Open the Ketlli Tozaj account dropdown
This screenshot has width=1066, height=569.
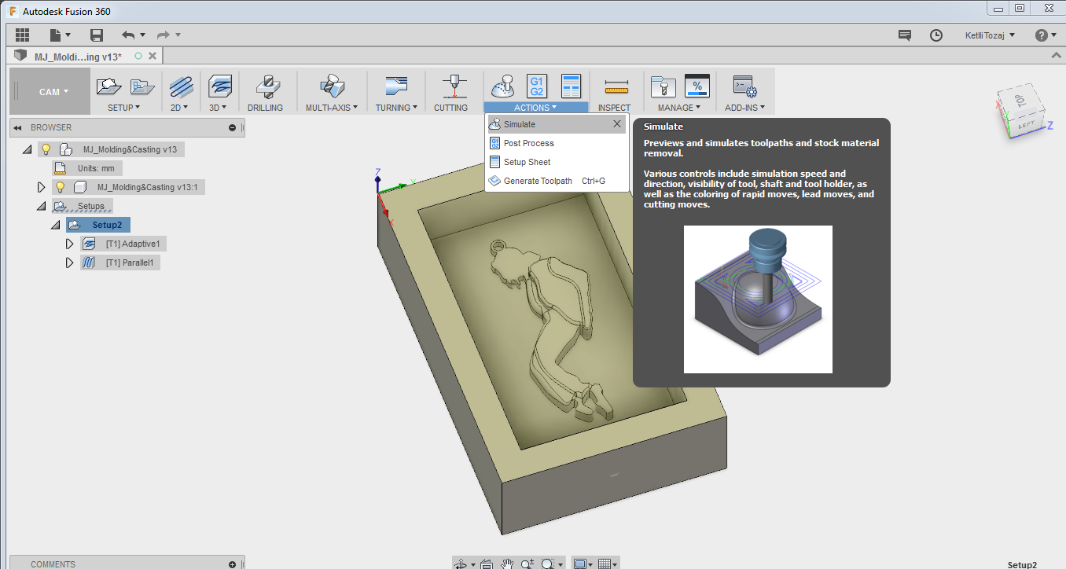click(x=990, y=35)
